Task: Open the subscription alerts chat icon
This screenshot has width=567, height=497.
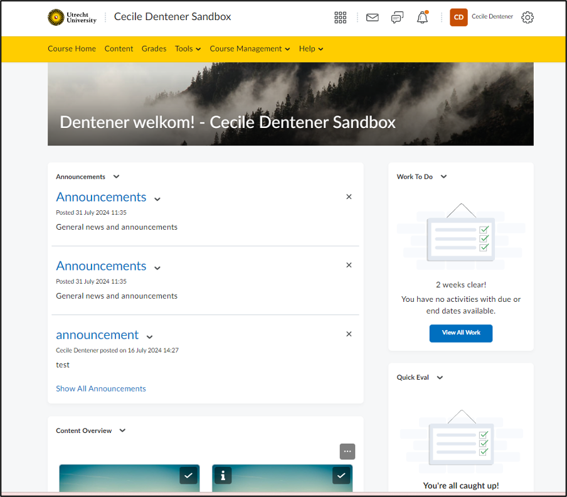Action: [x=397, y=17]
